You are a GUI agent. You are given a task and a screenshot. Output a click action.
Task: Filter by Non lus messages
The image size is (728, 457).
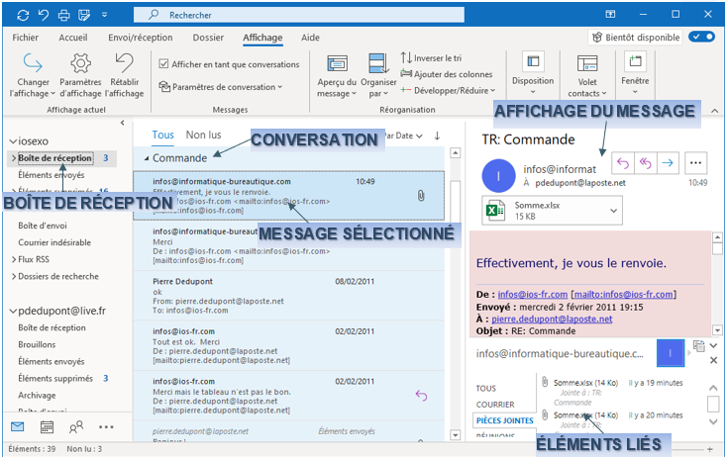click(x=203, y=135)
